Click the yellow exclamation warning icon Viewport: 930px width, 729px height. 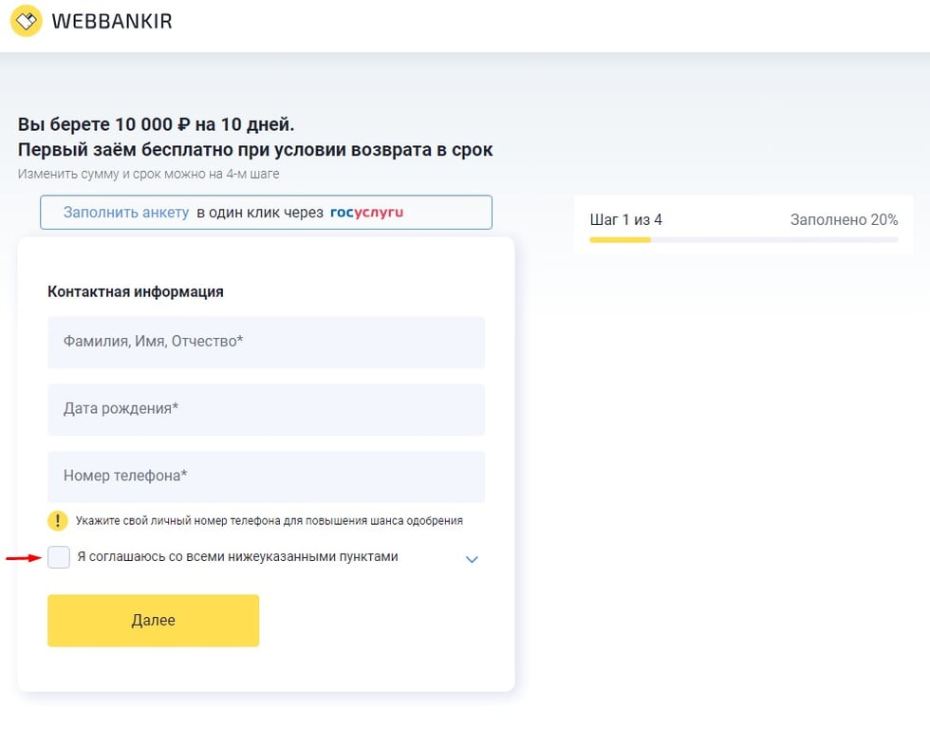coord(59,520)
